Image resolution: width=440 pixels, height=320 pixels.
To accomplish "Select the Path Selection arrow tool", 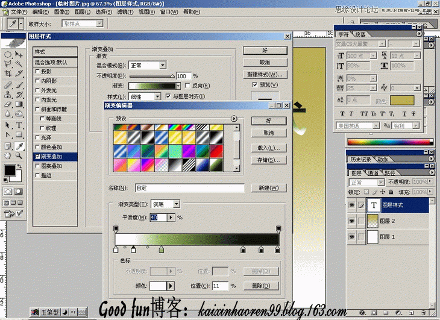I will point(8,125).
